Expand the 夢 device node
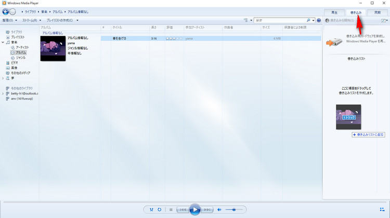Image resolution: width=390 pixels, height=218 pixels. (3, 78)
